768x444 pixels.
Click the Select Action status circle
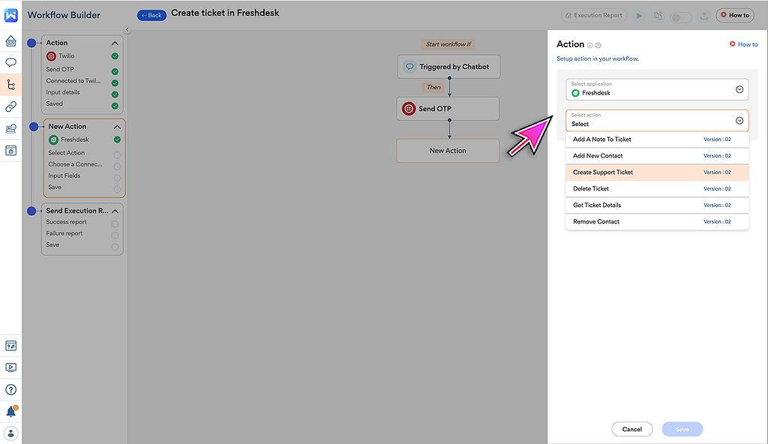click(117, 154)
